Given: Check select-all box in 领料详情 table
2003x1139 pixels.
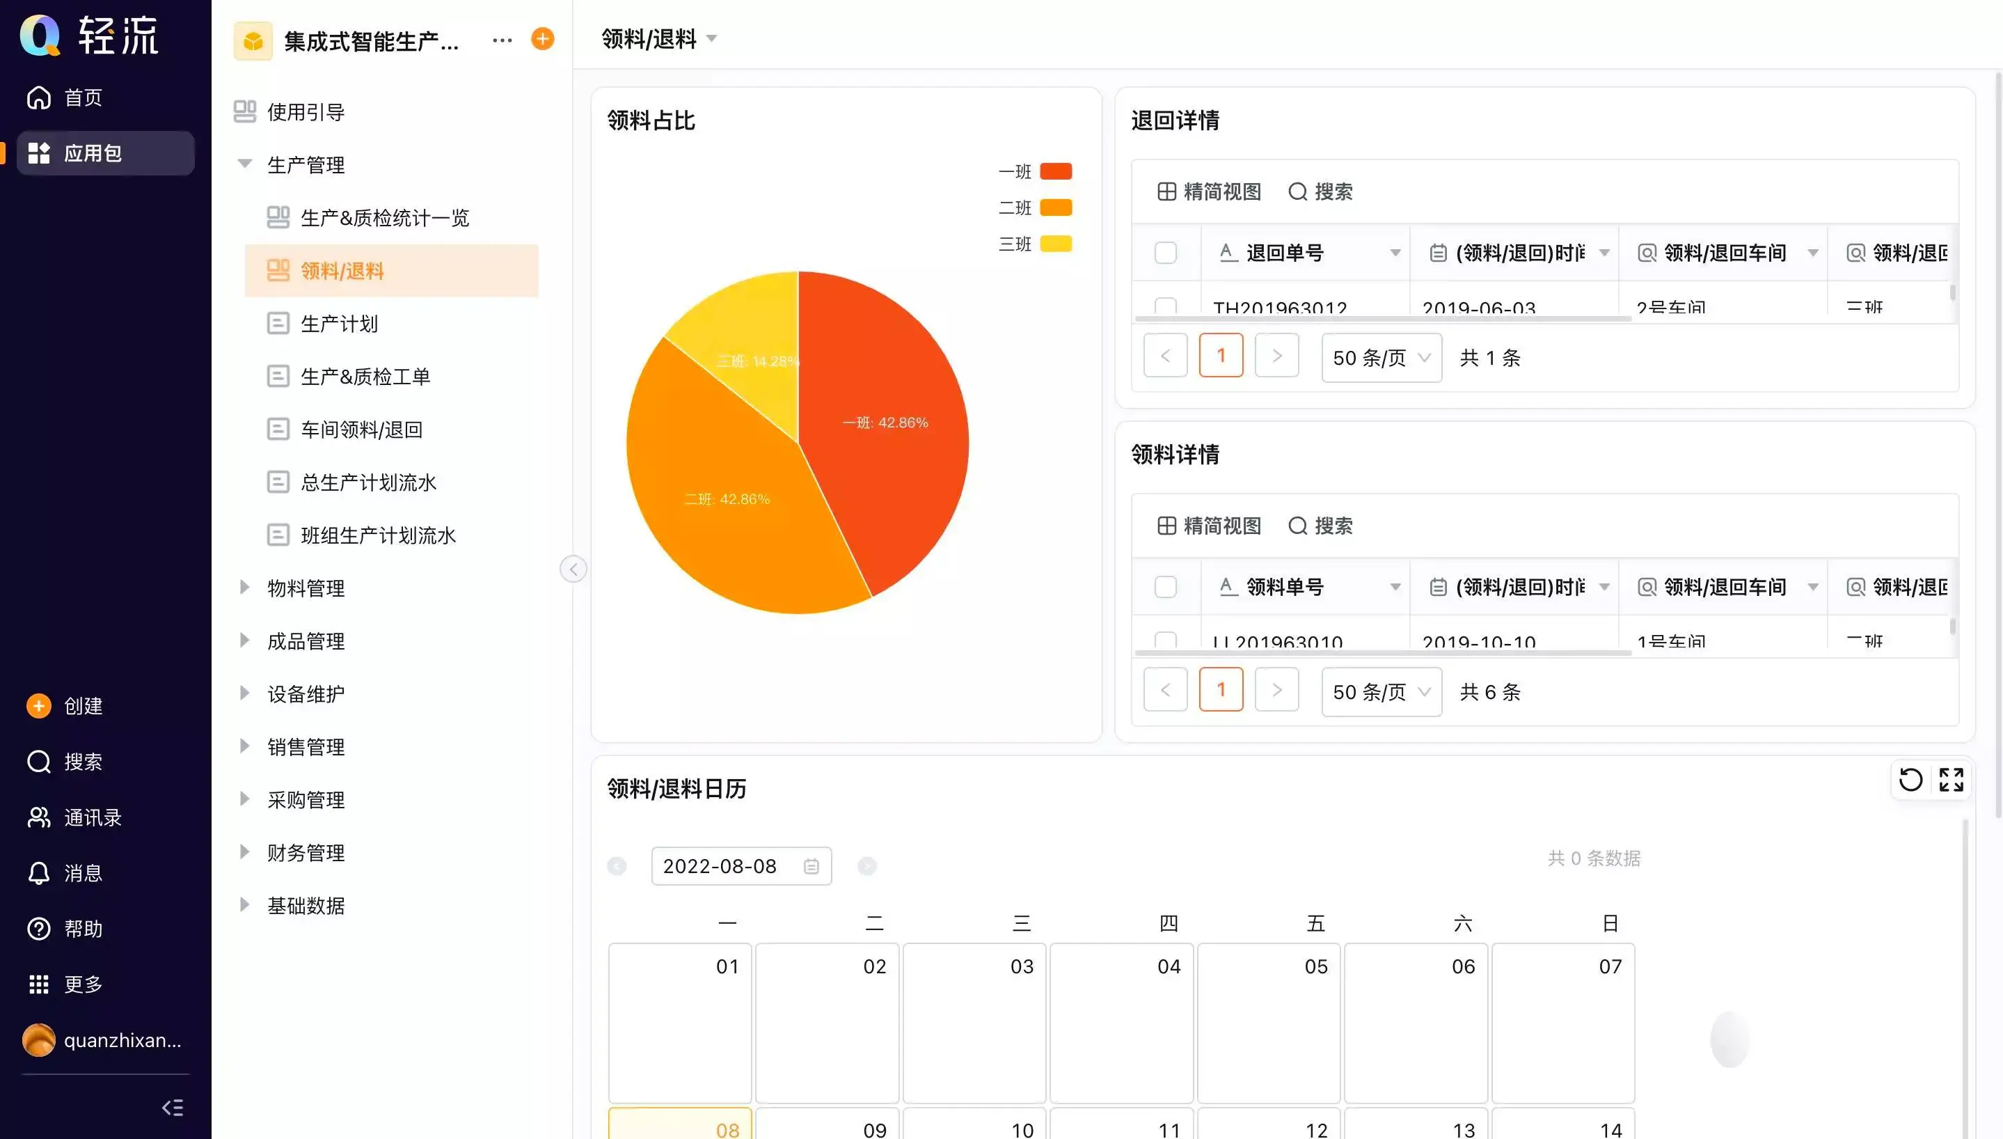Looking at the screenshot, I should [x=1165, y=587].
